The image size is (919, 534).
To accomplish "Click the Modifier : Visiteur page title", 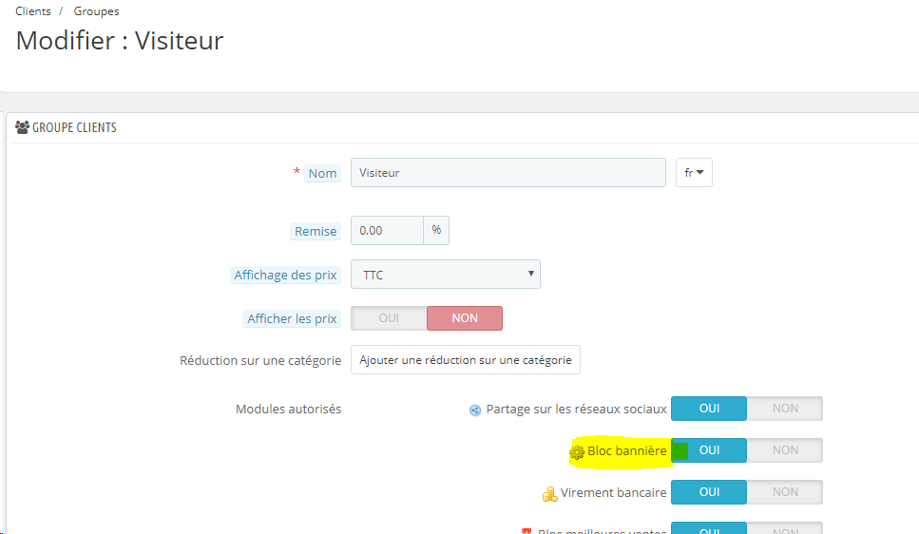I will click(120, 41).
